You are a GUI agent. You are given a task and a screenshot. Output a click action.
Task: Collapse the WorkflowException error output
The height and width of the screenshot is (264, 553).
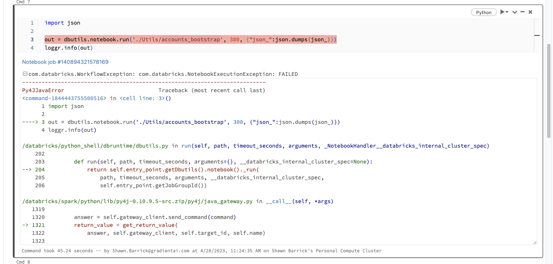click(x=25, y=74)
